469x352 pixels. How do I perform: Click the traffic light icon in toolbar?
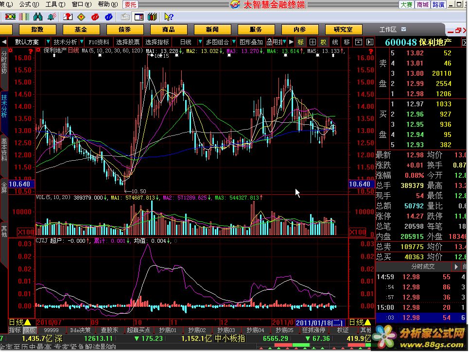coord(10,17)
